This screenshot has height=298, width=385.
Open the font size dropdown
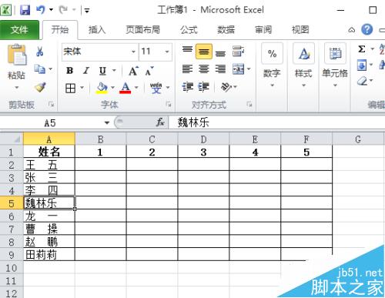point(167,52)
